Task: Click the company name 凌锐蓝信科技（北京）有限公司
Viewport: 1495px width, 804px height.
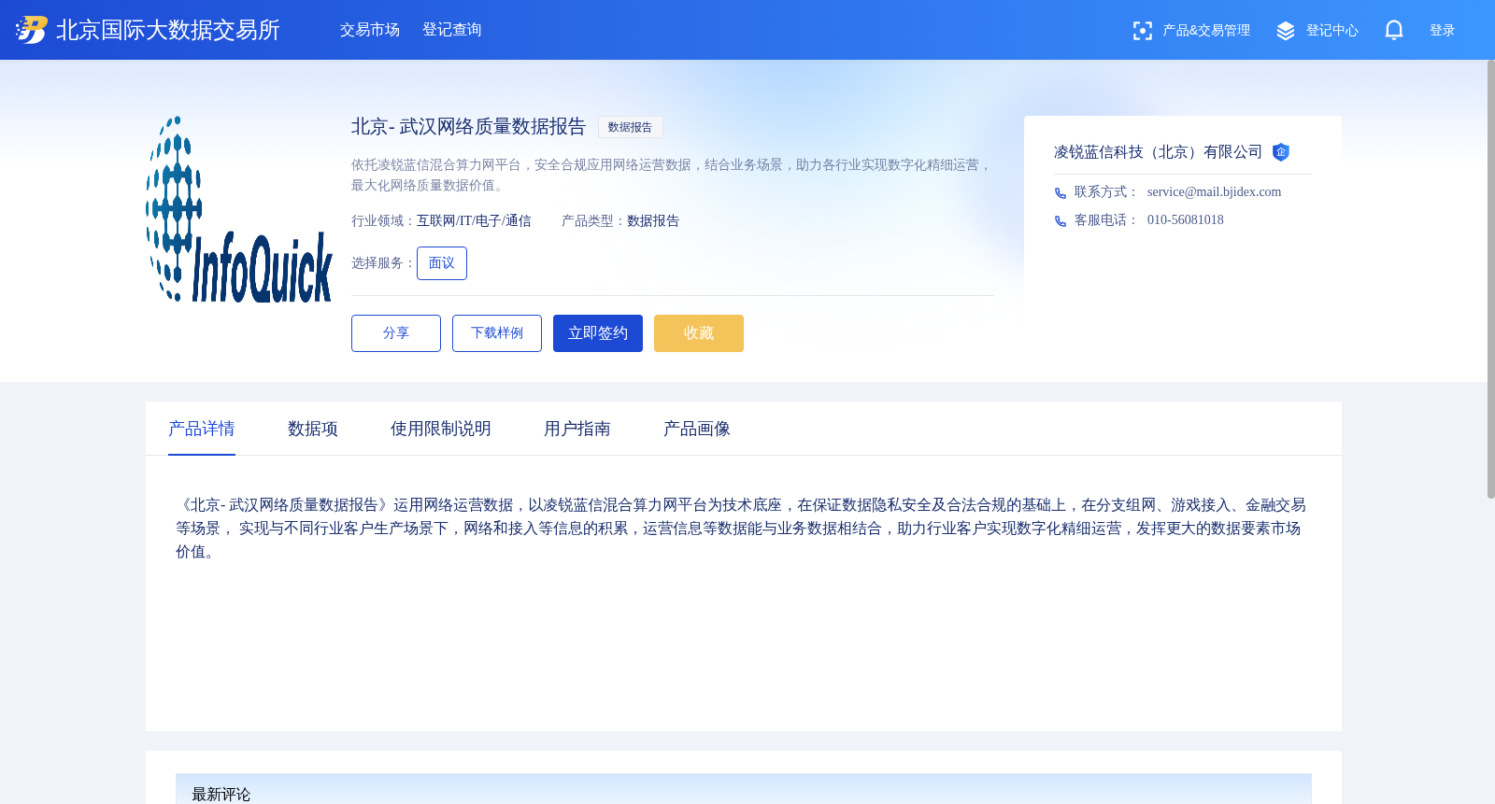Action: pos(1159,152)
